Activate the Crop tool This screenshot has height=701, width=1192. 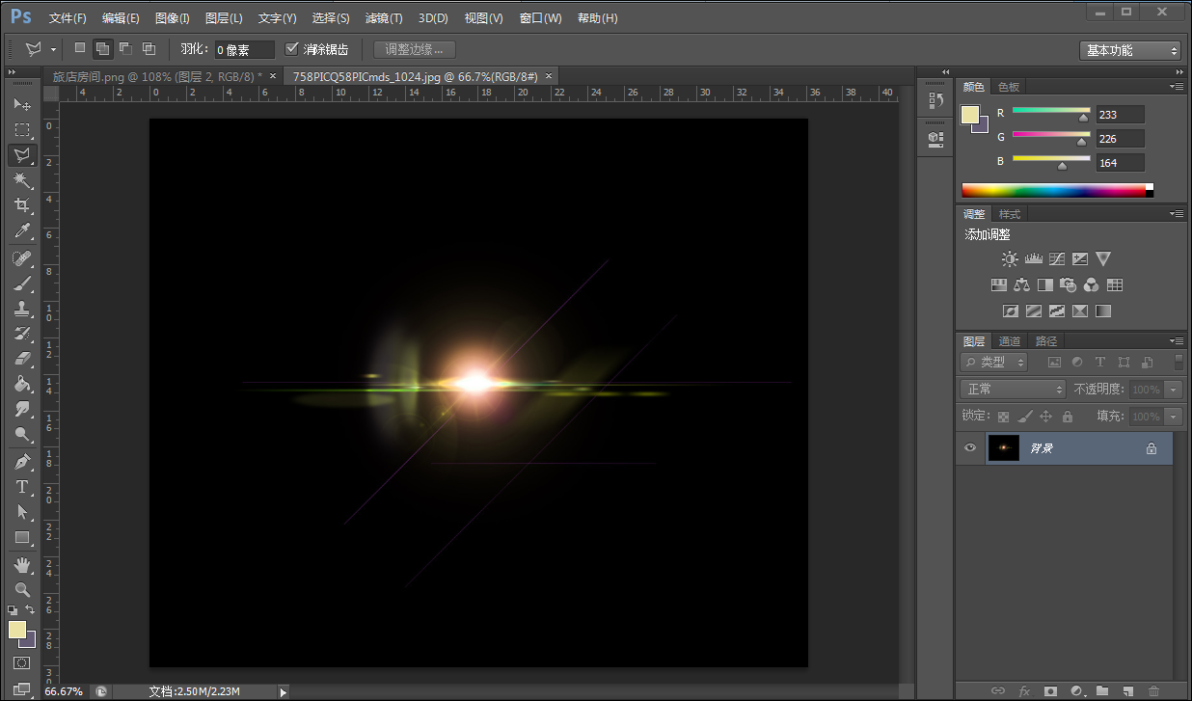click(22, 205)
